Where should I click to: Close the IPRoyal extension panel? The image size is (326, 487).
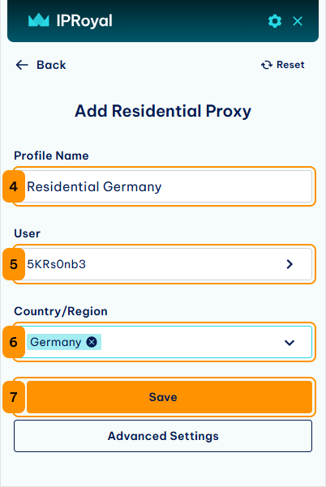pyautogui.click(x=298, y=21)
